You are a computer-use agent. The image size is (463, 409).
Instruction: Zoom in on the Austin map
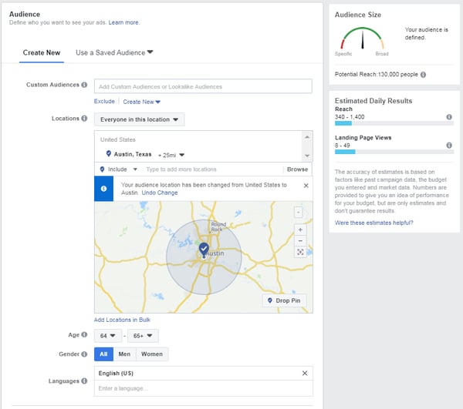(x=300, y=230)
